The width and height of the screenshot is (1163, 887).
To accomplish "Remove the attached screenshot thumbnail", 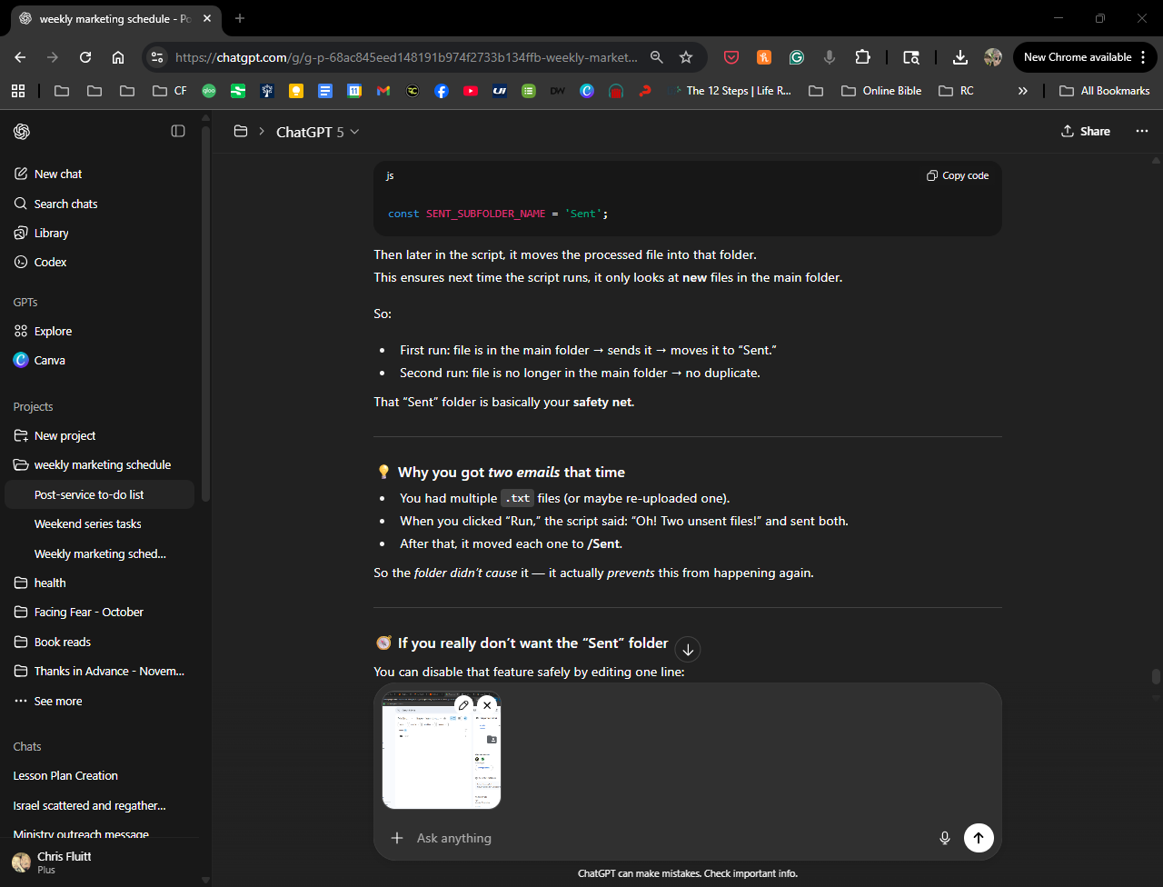I will pos(487,705).
